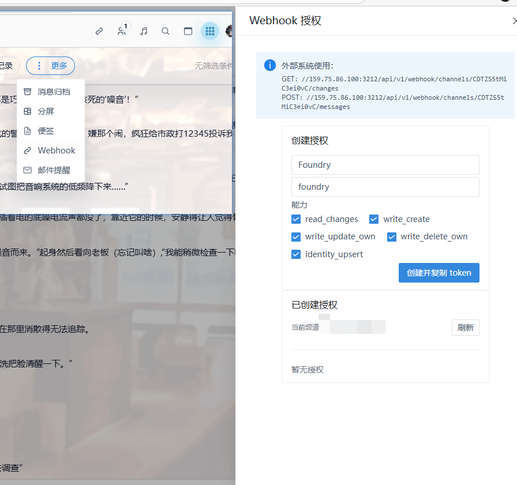This screenshot has width=517, height=485.
Task: Open 便签 from the dropdown menu
Action: tap(51, 131)
